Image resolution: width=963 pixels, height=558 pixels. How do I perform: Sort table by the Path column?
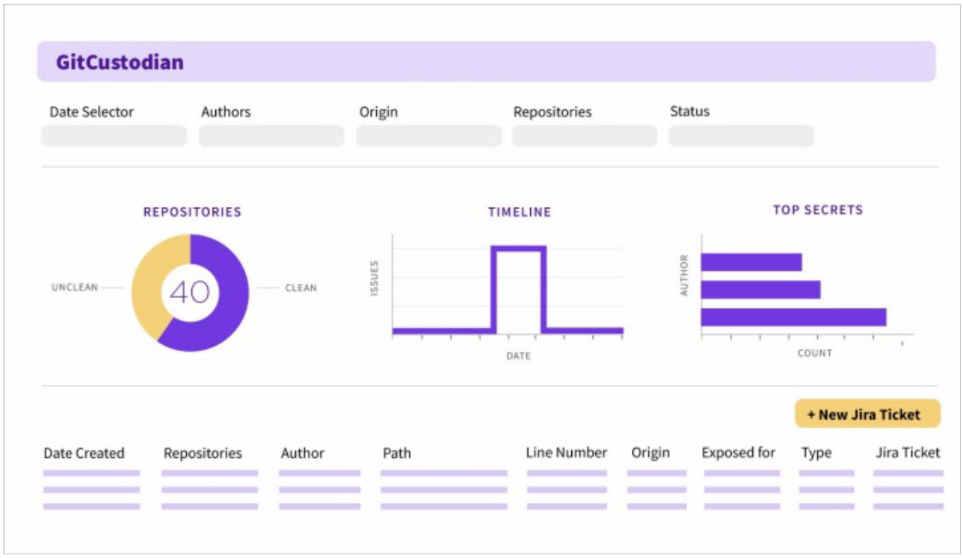pos(397,453)
